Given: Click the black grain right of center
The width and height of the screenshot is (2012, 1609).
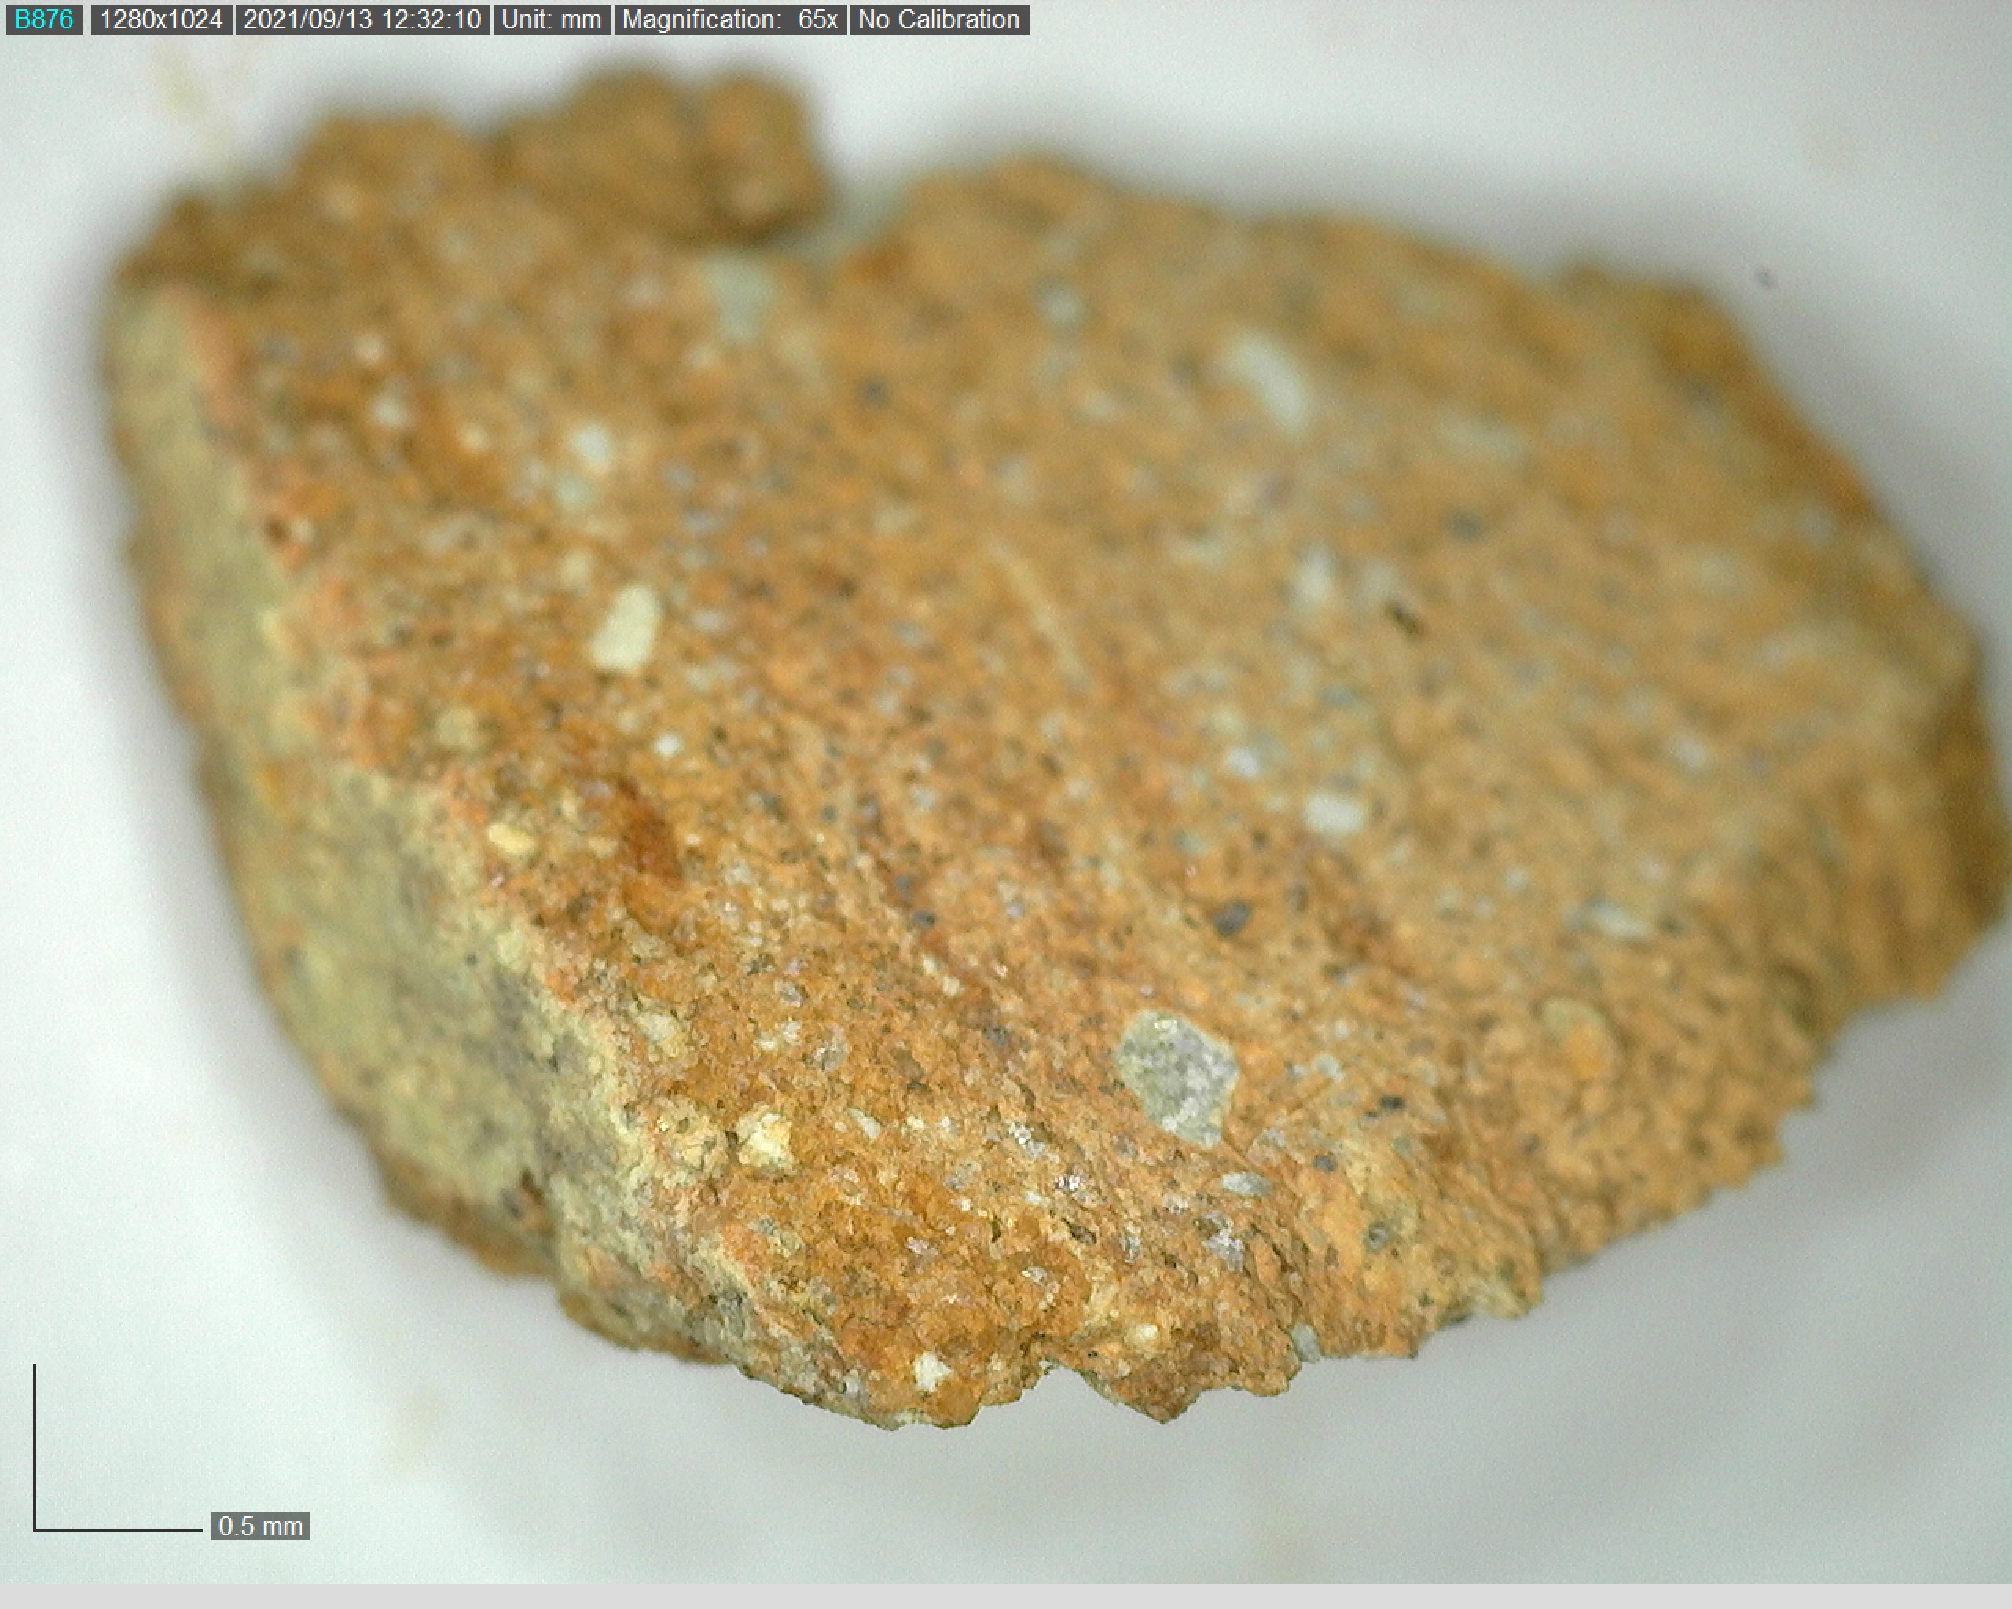Looking at the screenshot, I should tap(1232, 918).
